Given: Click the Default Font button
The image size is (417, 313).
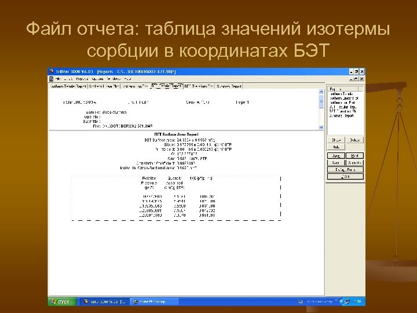Looking at the screenshot, I should coord(345,169).
